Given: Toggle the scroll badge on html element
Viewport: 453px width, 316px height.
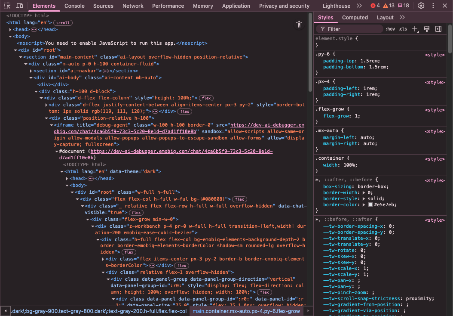Looking at the screenshot, I should pyautogui.click(x=64, y=22).
